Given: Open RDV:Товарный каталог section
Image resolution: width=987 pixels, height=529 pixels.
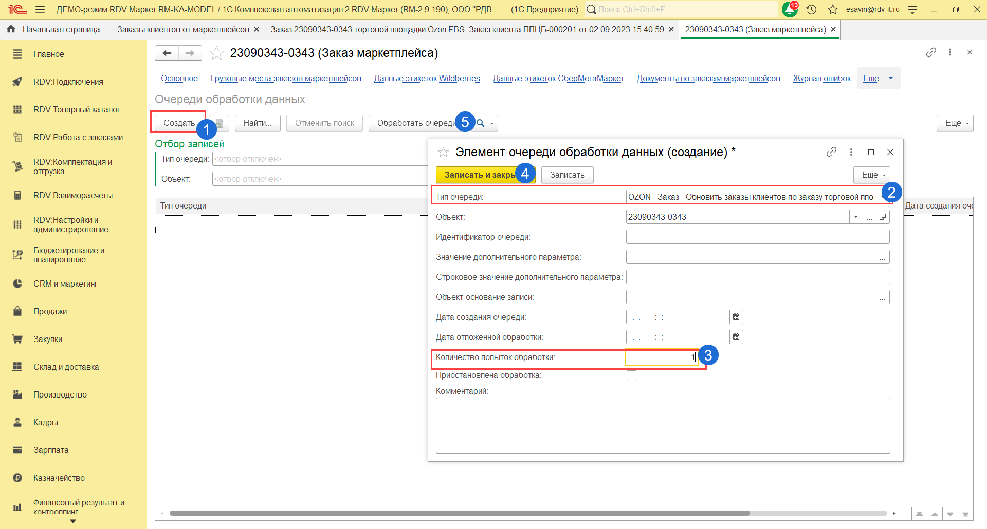Looking at the screenshot, I should tap(77, 109).
